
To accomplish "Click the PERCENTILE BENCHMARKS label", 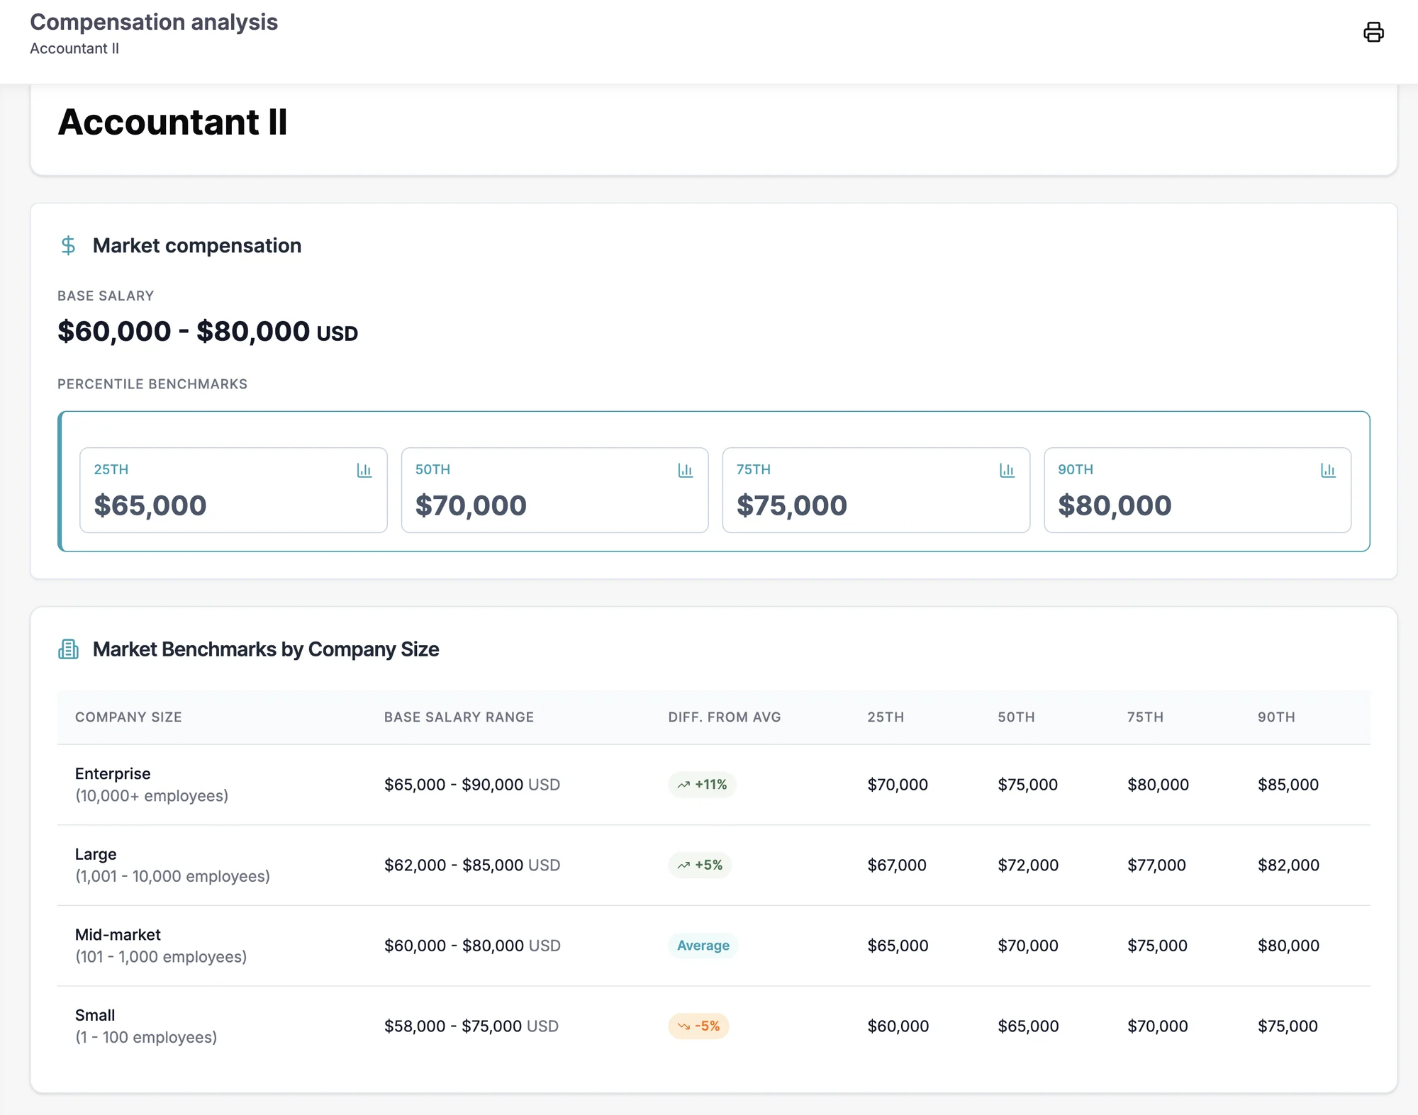I will [x=152, y=383].
